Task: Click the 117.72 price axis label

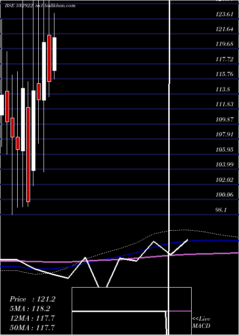Action: (x=224, y=59)
